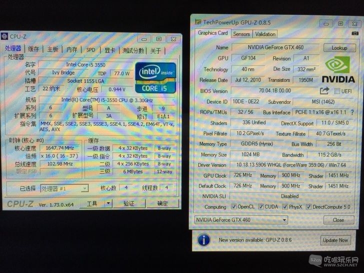
Task: Click the GPU-Z screenshot camera icon
Action: [354, 33]
